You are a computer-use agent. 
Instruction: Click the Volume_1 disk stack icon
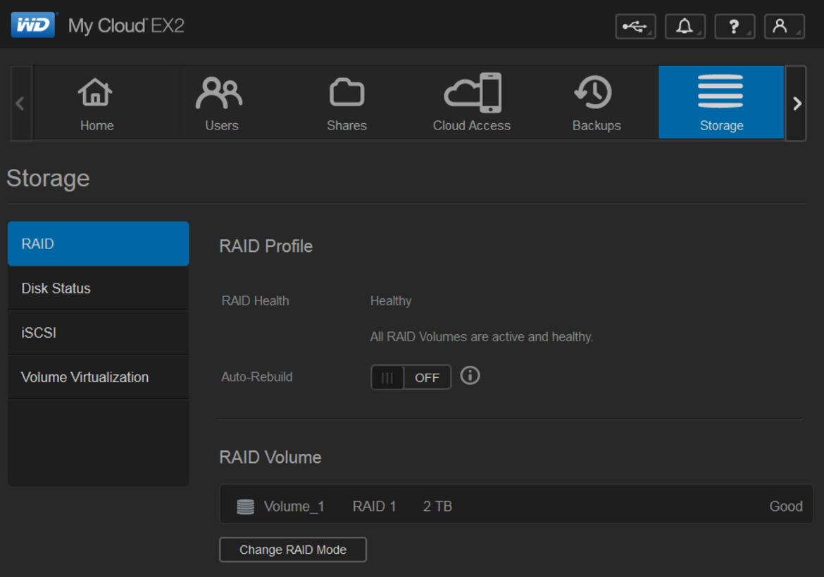click(x=245, y=507)
